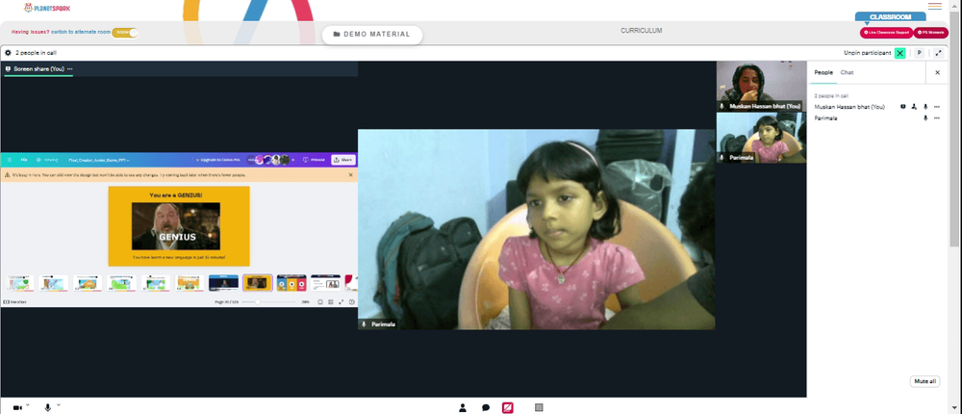The height and width of the screenshot is (414, 962).
Task: Open Canva grid view icon
Action: 331,301
